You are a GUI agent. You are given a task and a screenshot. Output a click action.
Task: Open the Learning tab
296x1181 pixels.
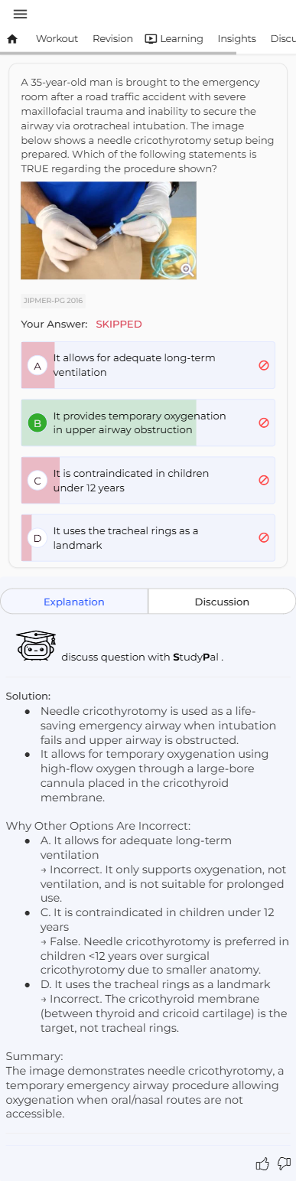[x=174, y=38]
